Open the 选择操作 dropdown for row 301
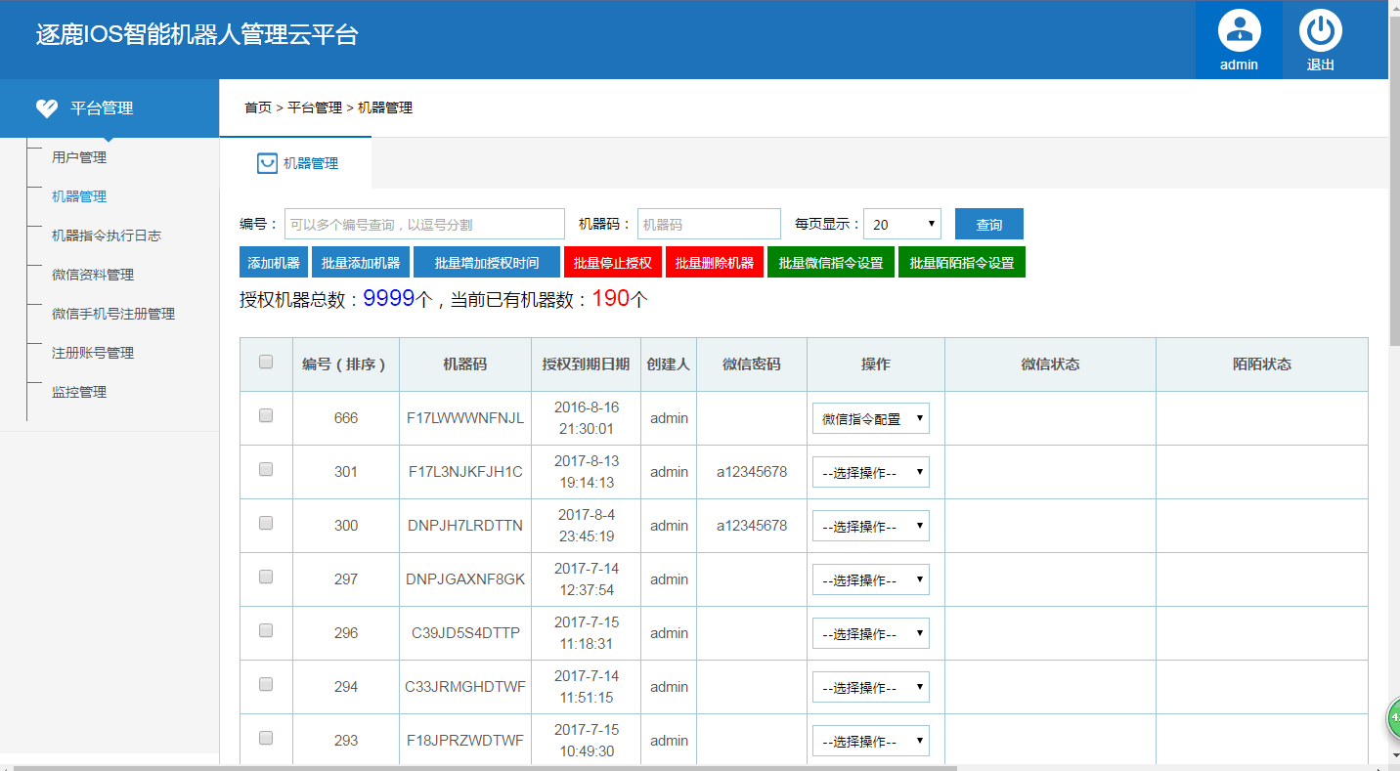The height and width of the screenshot is (771, 1400). [871, 472]
